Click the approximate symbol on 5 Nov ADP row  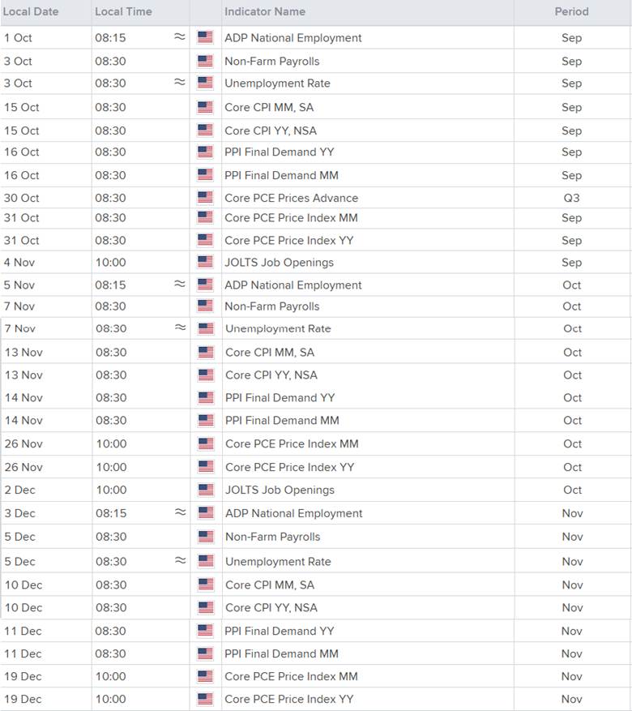pos(180,285)
